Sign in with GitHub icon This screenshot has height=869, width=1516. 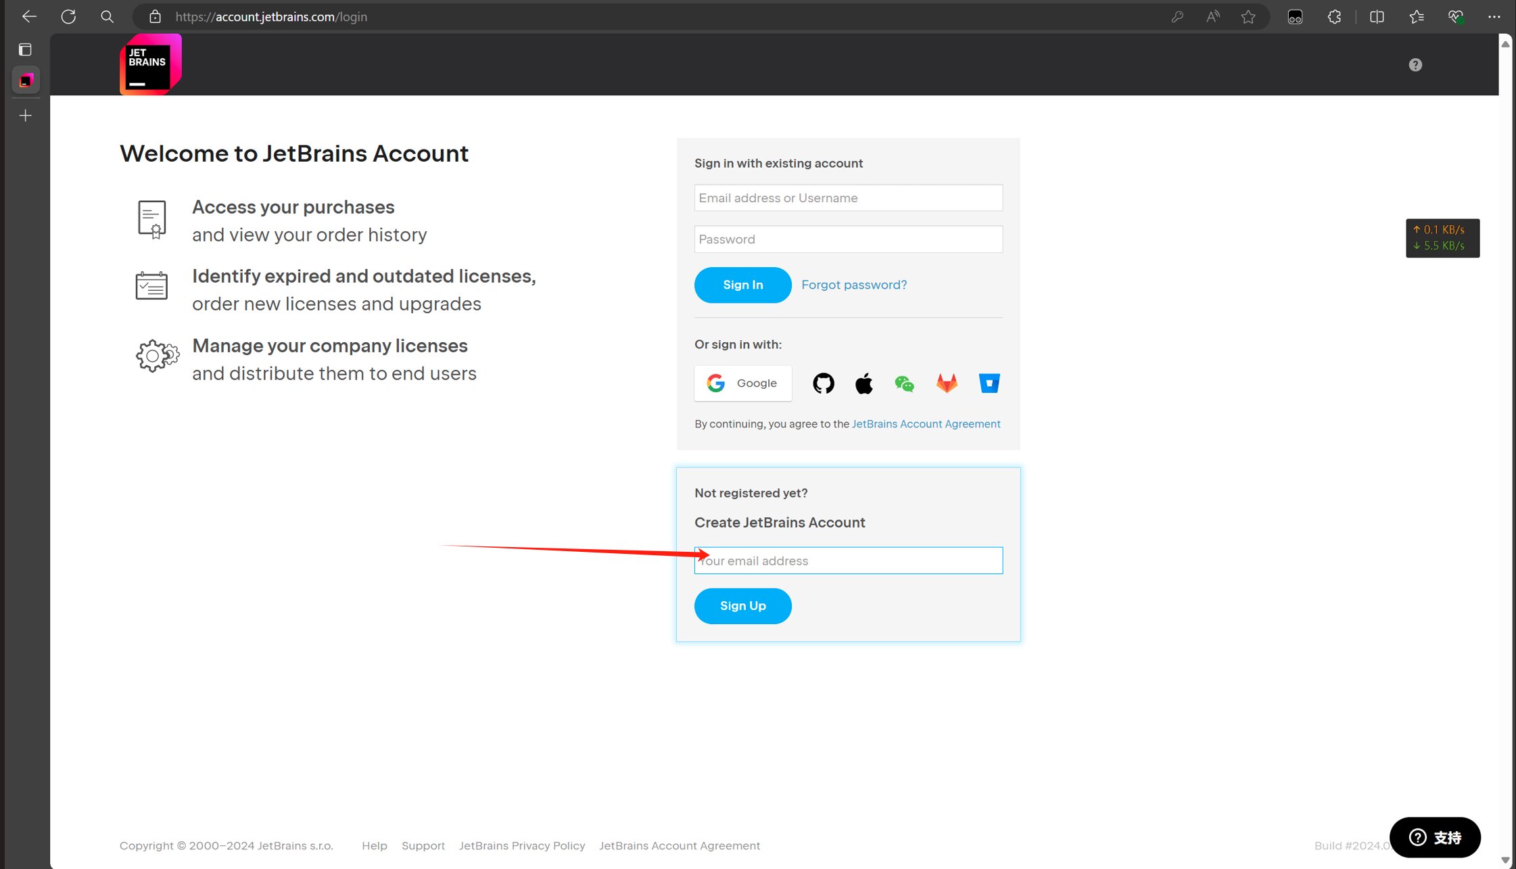(823, 383)
